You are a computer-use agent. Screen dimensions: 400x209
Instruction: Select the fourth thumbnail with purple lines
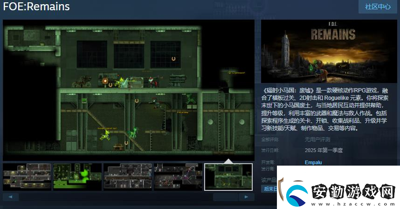[178, 177]
